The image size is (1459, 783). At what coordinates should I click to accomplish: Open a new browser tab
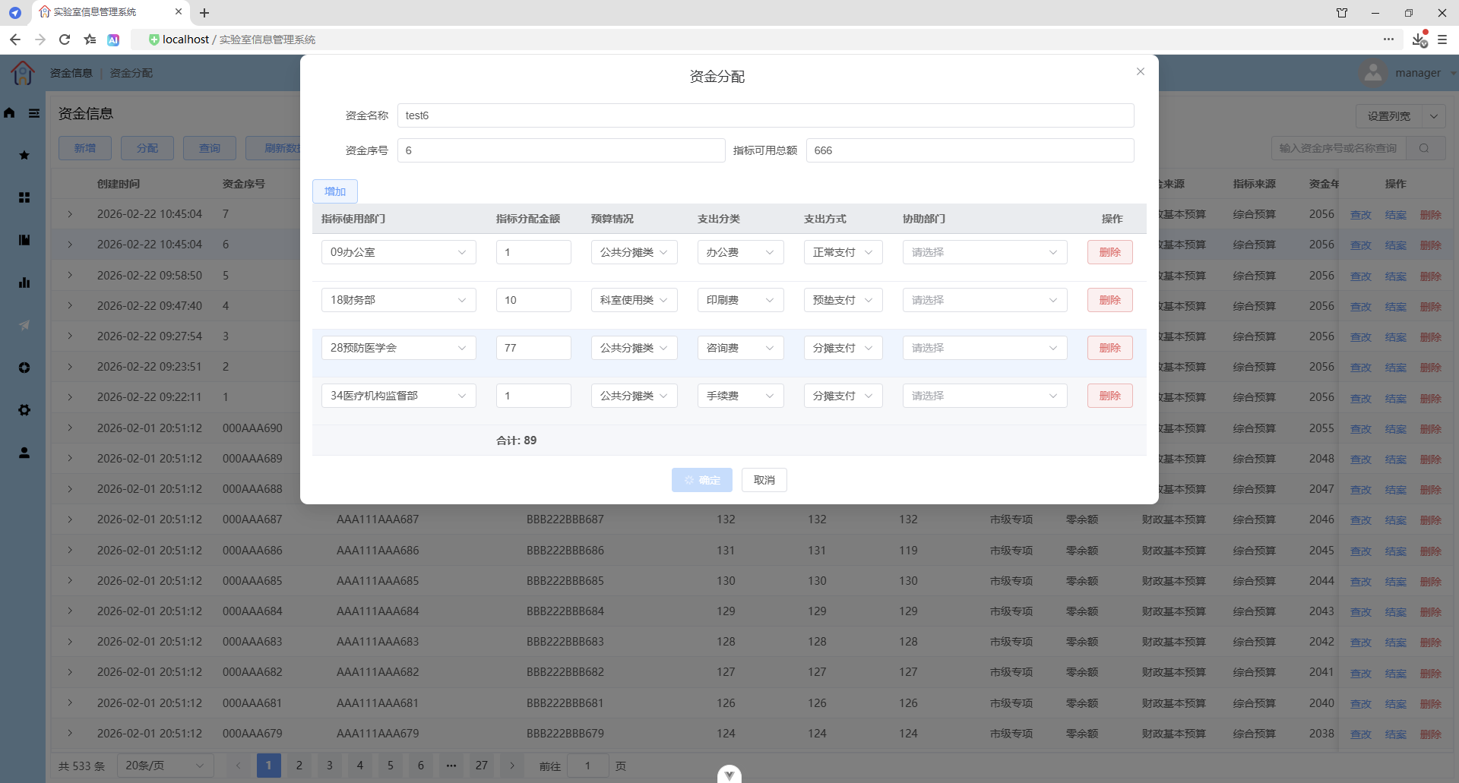tap(204, 13)
